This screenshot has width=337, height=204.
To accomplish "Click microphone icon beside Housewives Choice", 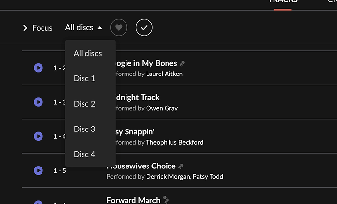I will click(x=181, y=167).
